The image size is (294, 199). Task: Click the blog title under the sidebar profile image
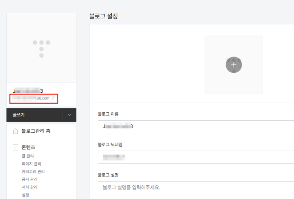click(28, 91)
